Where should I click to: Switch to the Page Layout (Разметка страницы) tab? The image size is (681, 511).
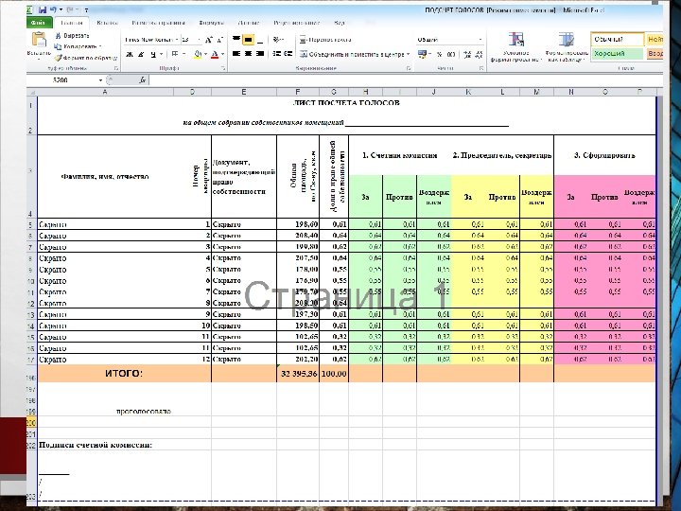(x=158, y=23)
